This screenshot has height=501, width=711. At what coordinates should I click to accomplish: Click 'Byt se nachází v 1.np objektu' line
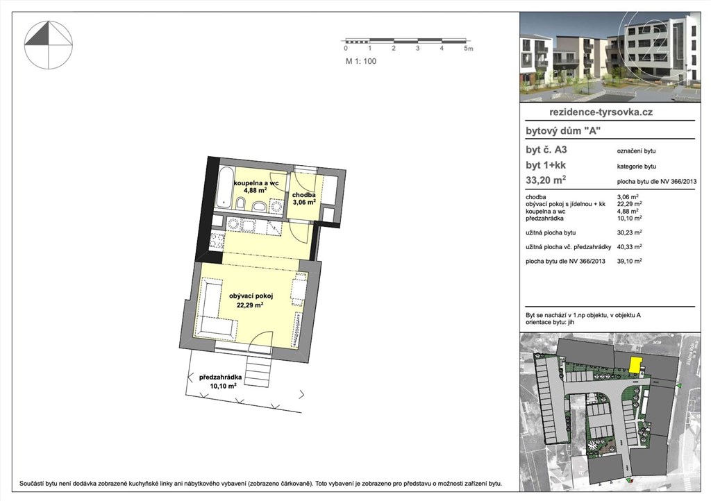coord(583,316)
